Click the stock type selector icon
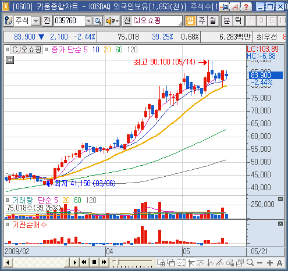Viewport: 288px width, 271px height. (x=8, y=21)
